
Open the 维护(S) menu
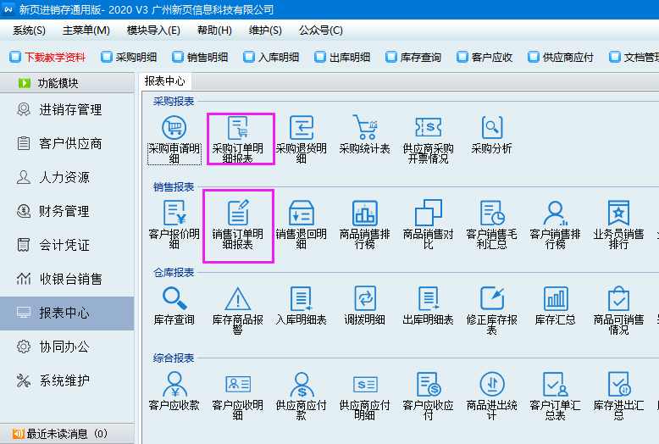pos(265,31)
